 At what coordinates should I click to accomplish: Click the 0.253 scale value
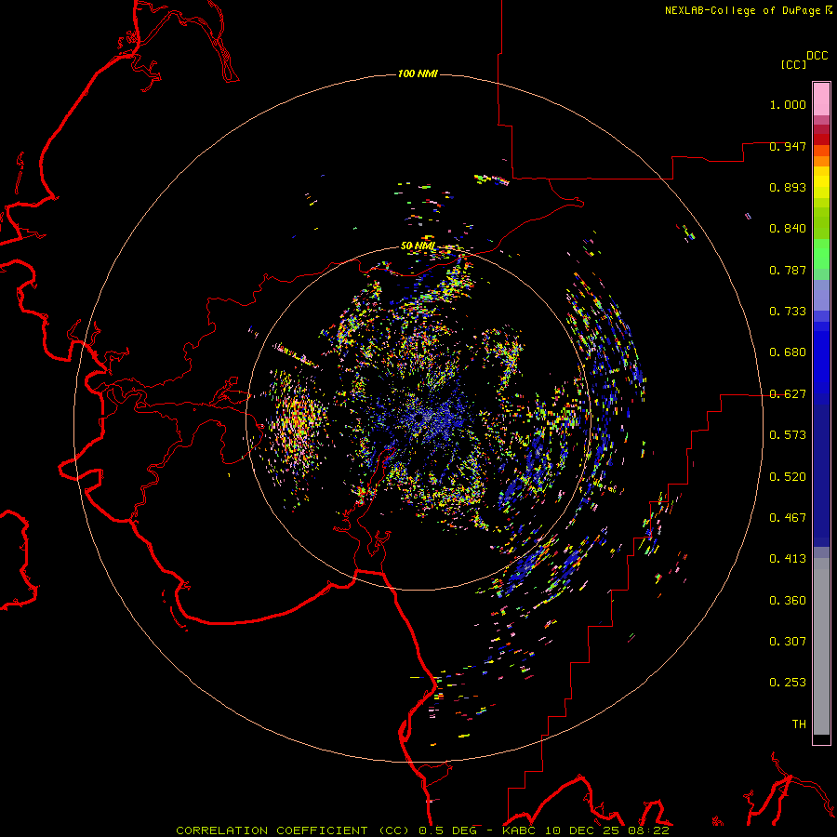[x=788, y=683]
